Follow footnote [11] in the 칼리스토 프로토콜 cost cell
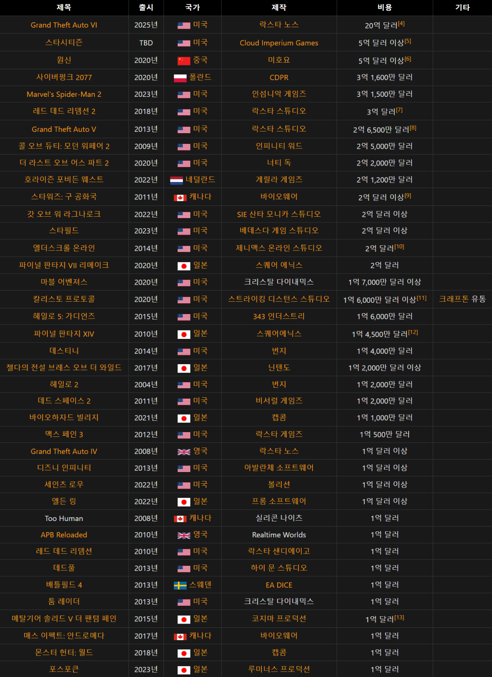Image resolution: width=492 pixels, height=677 pixels. click(422, 298)
